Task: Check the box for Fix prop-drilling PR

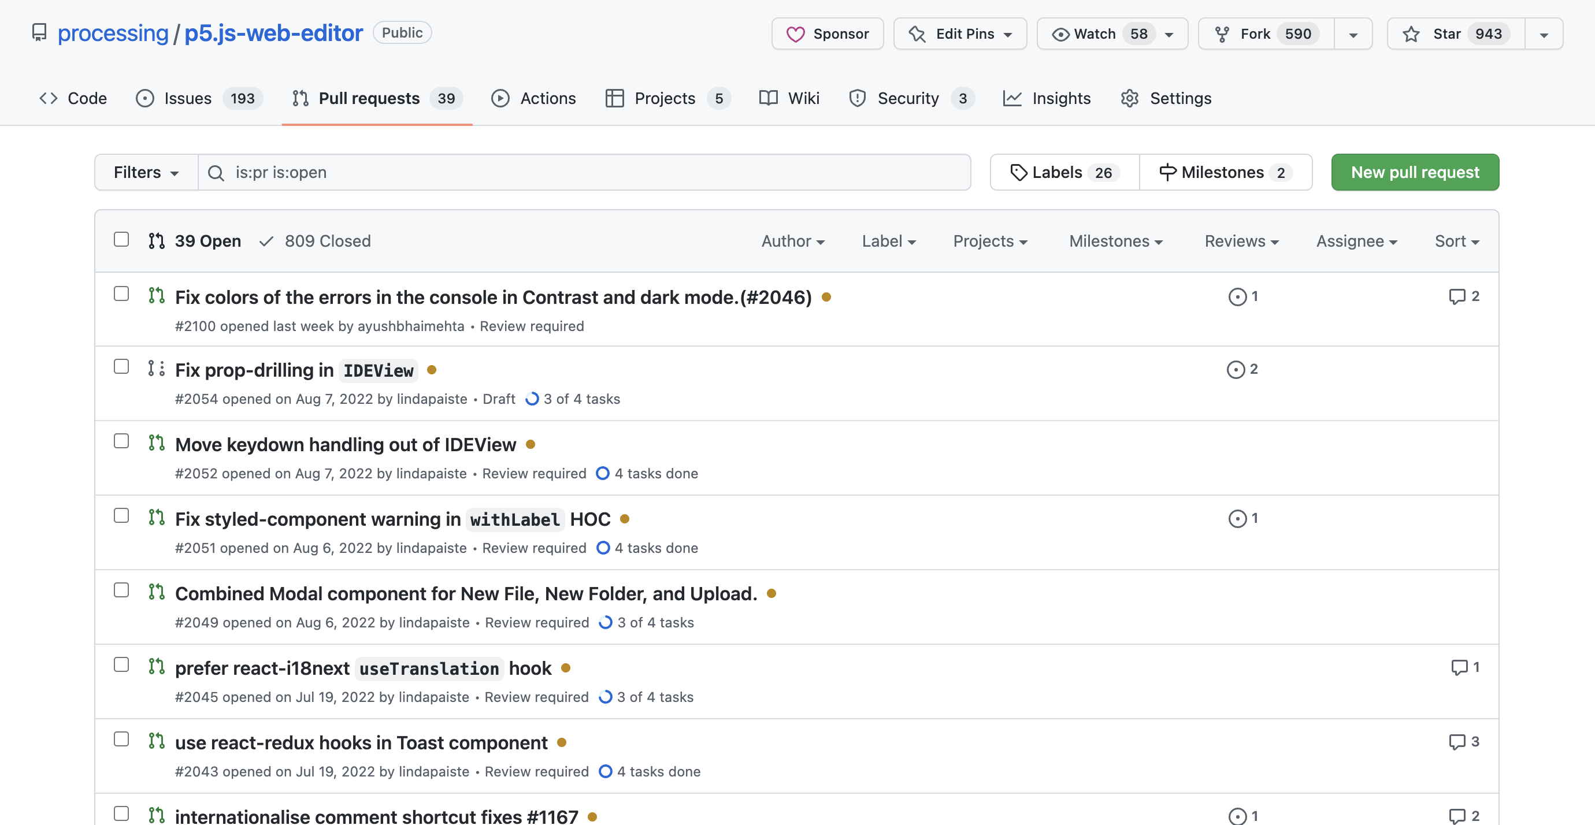Action: coord(121,367)
